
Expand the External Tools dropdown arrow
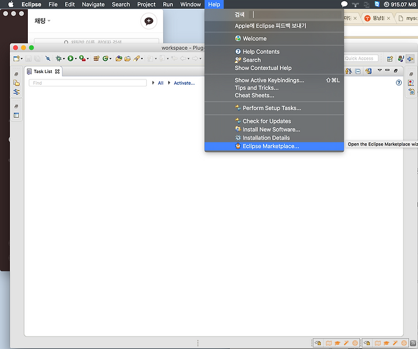(88, 59)
